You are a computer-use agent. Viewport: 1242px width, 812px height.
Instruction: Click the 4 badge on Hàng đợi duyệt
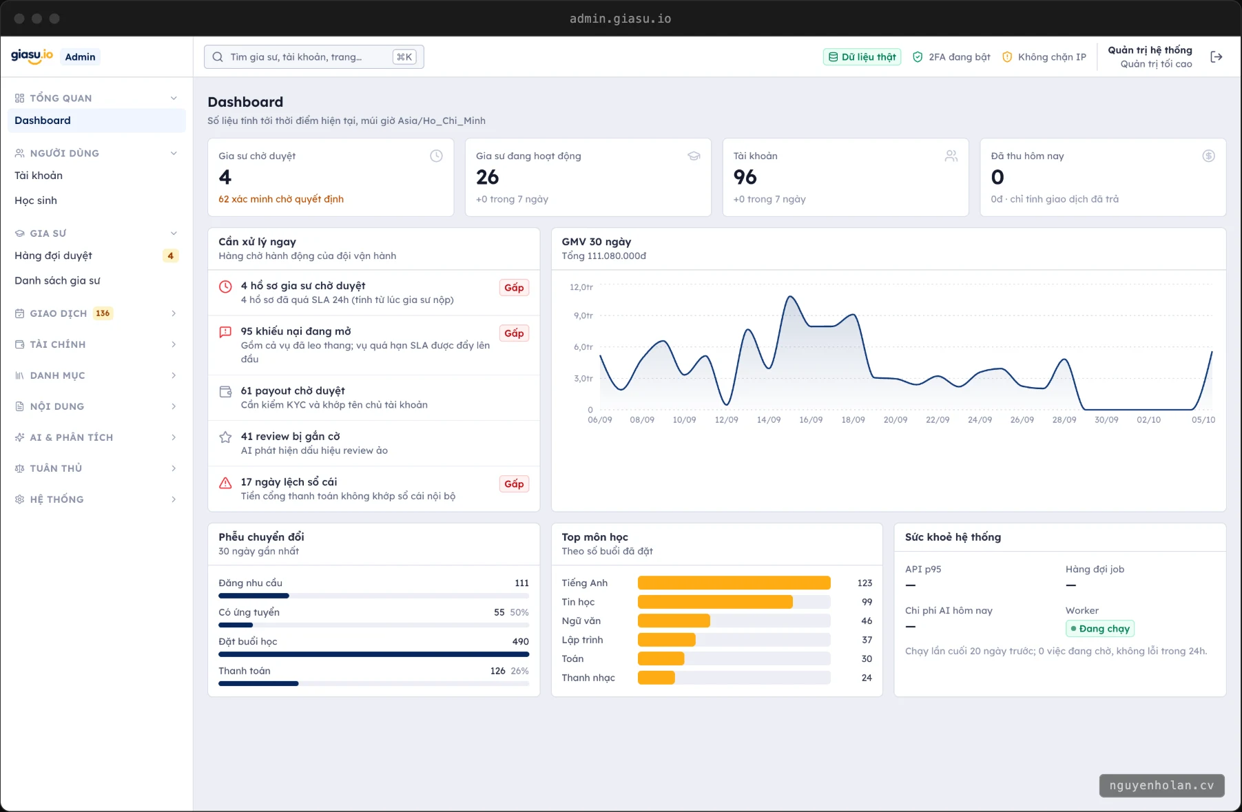pos(170,256)
